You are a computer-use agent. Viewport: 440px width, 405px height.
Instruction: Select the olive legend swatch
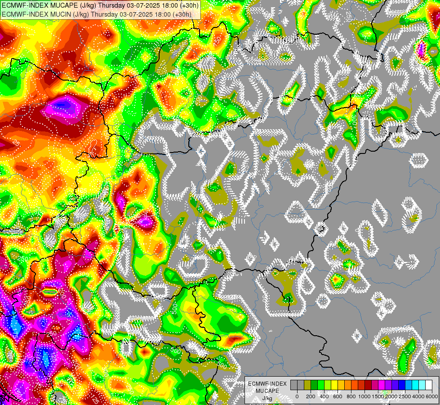pyautogui.click(x=307, y=385)
